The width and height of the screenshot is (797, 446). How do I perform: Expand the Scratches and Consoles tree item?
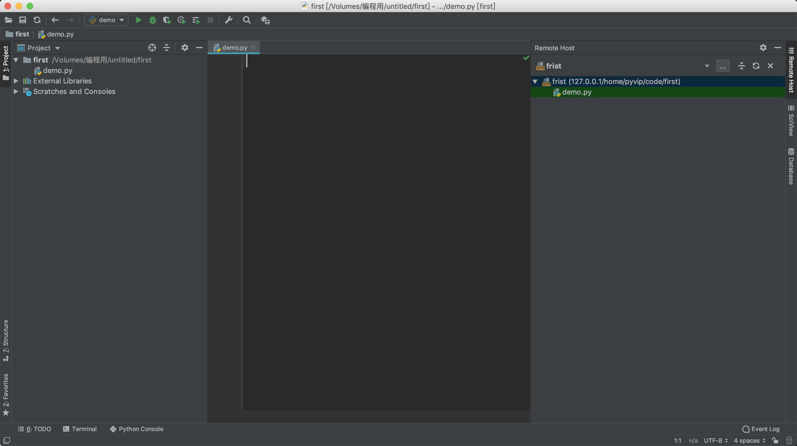coord(16,91)
